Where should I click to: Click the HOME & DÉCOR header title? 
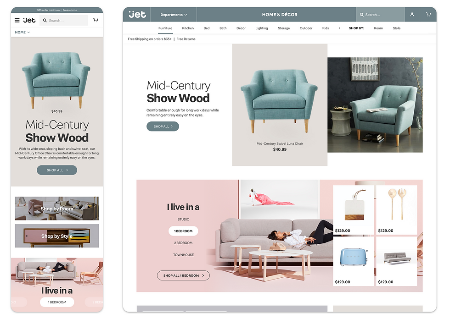tap(280, 15)
